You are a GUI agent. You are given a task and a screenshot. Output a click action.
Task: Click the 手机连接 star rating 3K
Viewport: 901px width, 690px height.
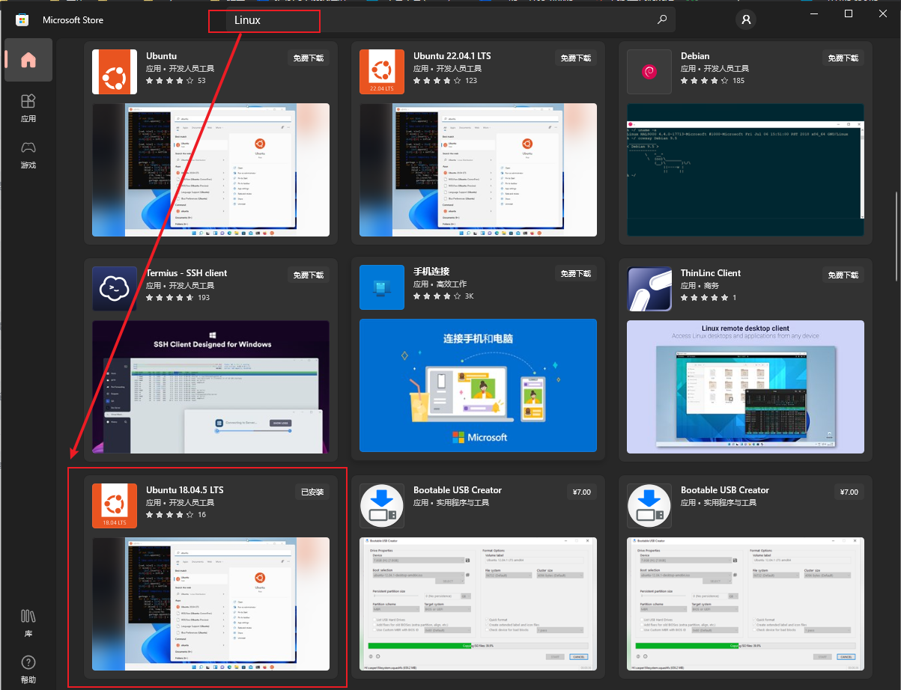click(443, 296)
